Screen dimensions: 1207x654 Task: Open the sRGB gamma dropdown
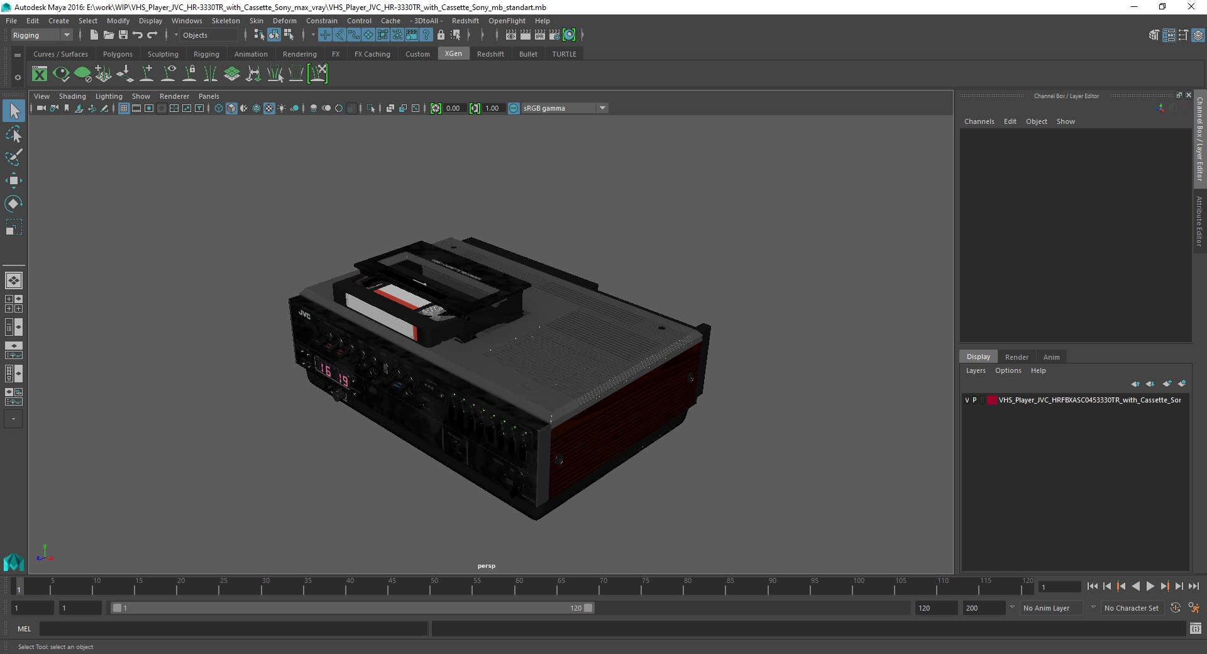coord(565,108)
